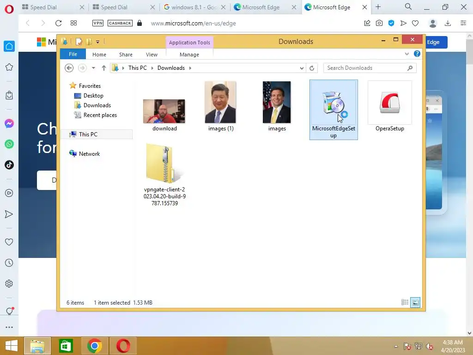The width and height of the screenshot is (473, 355).
Task: Open search tabs magnifier in Opera
Action: 408,6
